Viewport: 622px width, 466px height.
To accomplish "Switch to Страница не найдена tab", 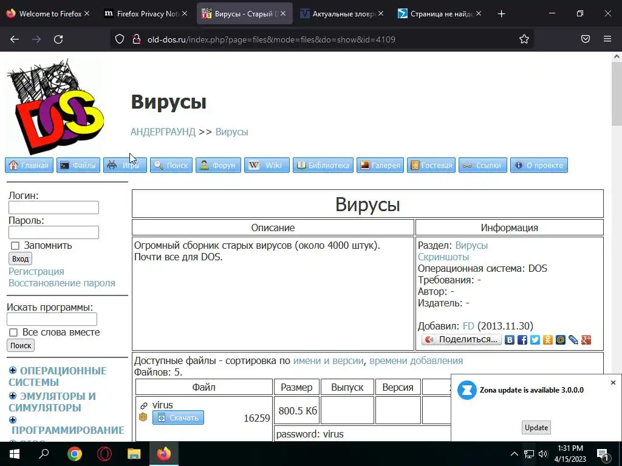I will (x=439, y=14).
